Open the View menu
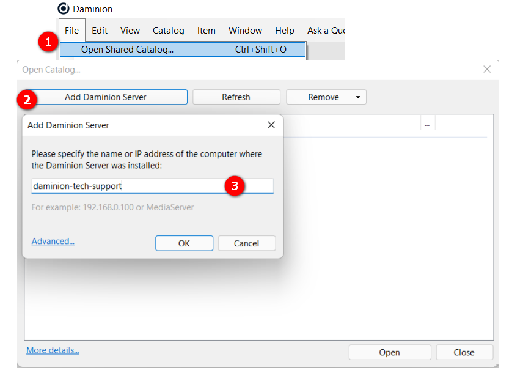Image resolution: width=512 pixels, height=384 pixels. pyautogui.click(x=130, y=30)
